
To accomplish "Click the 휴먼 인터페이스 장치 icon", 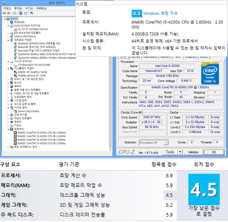I will 12,147.
